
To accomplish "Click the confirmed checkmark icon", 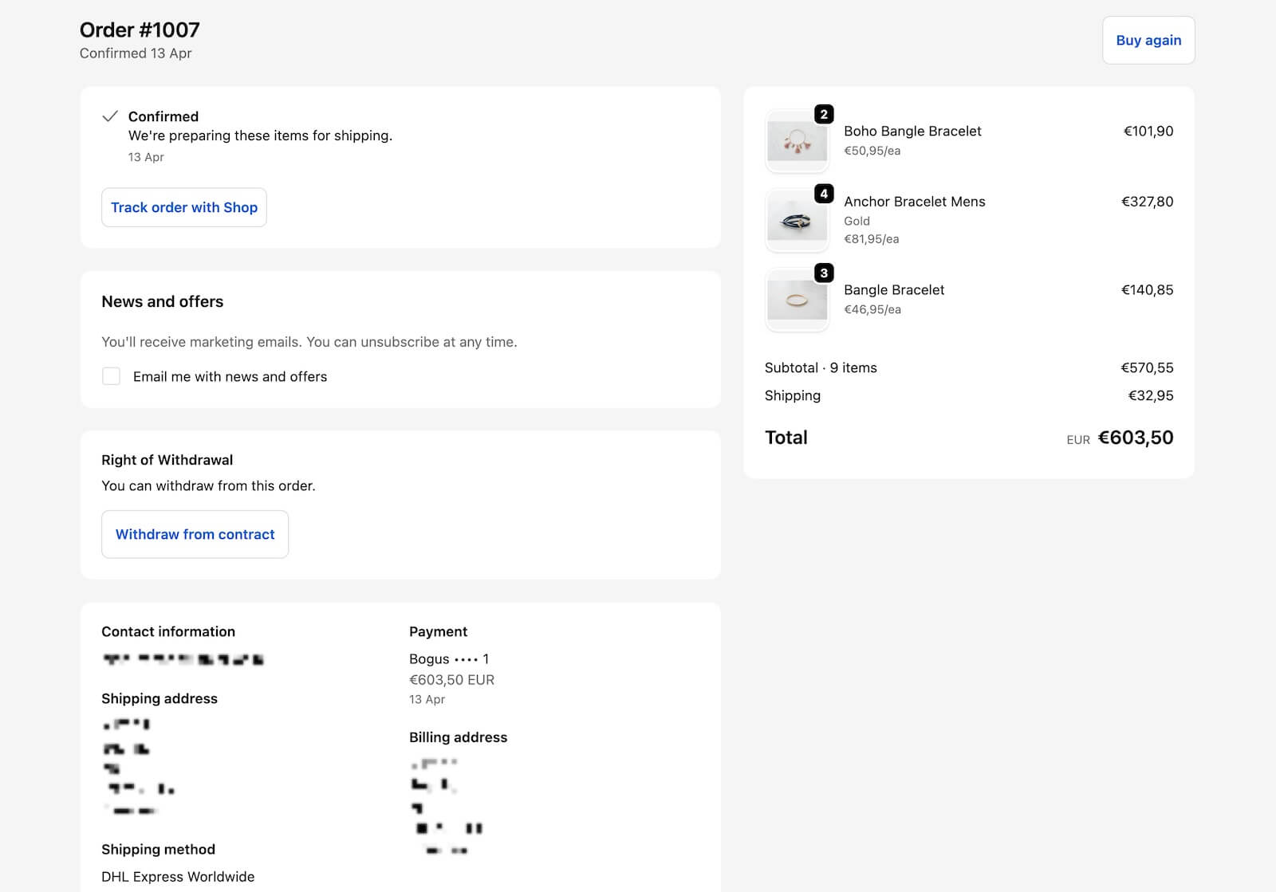I will pos(111,116).
